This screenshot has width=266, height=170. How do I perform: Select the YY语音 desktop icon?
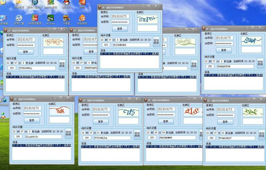tap(66, 19)
